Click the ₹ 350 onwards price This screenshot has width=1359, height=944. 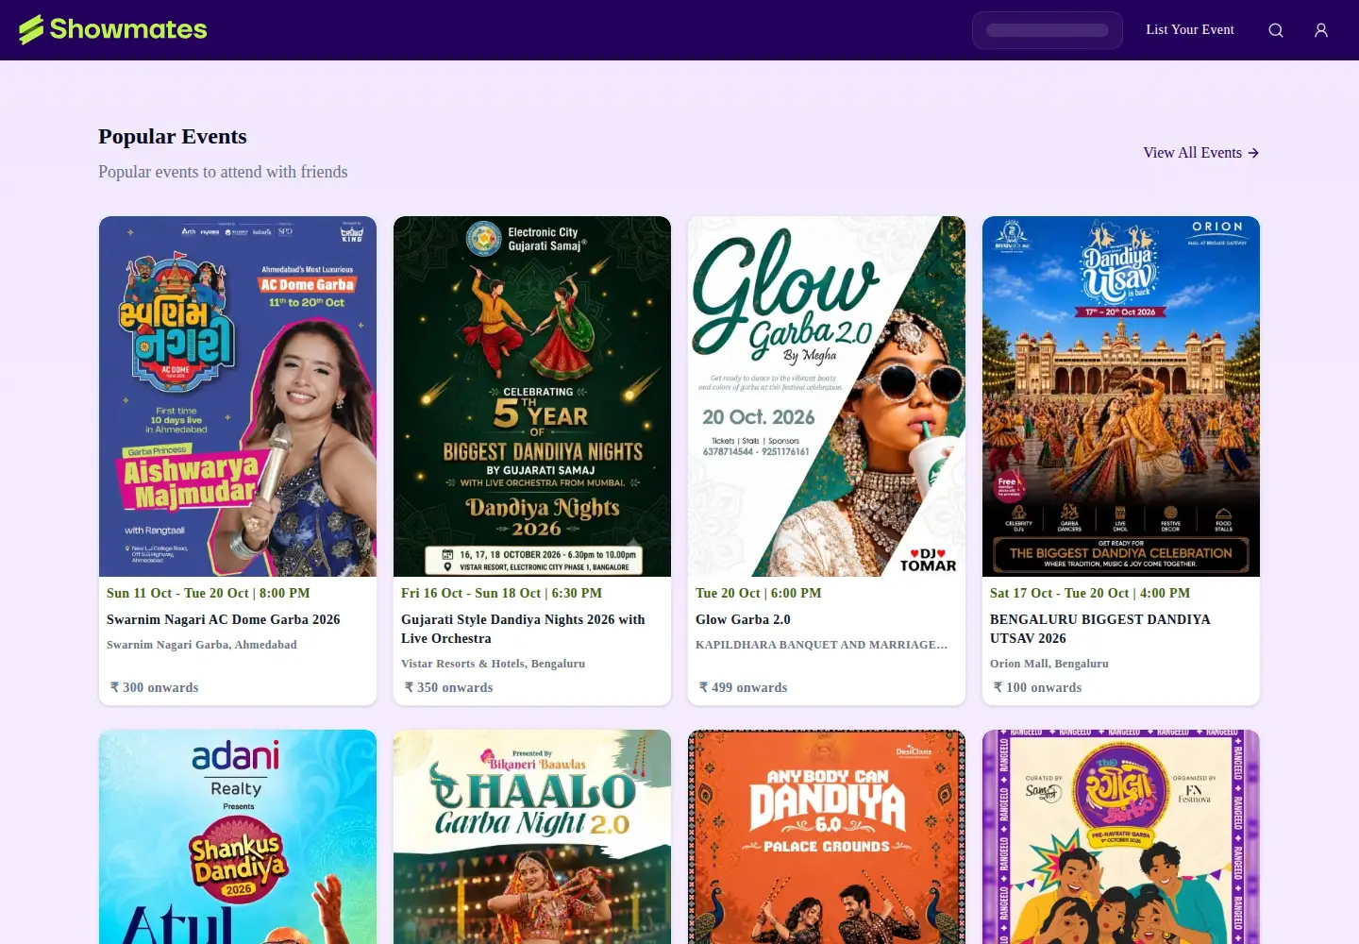coord(449,687)
